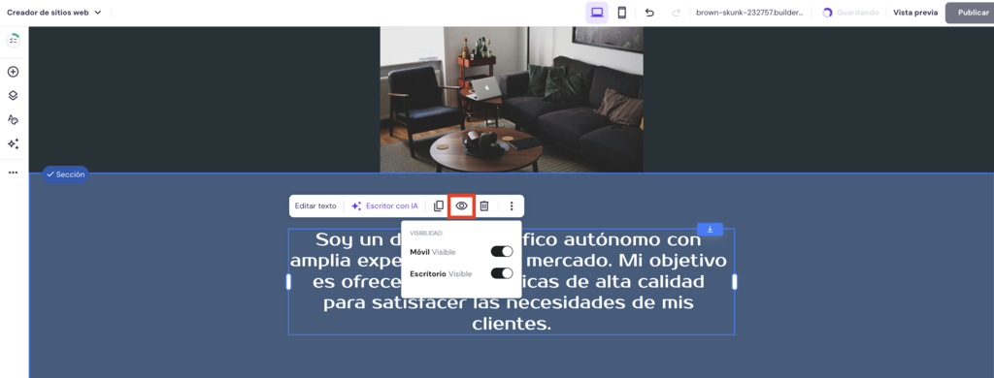Click the word 'clientes.' in the paragraph

(x=512, y=324)
